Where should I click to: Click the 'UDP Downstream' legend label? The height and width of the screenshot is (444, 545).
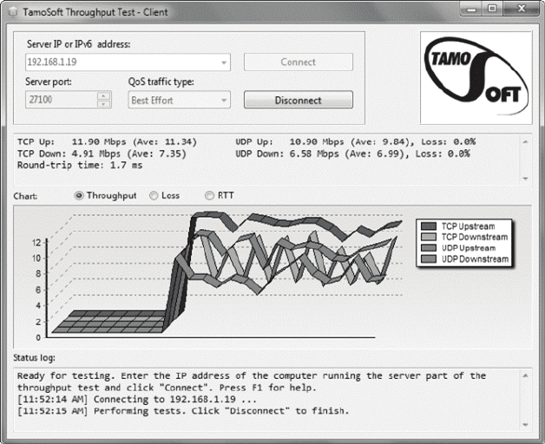[x=475, y=259]
